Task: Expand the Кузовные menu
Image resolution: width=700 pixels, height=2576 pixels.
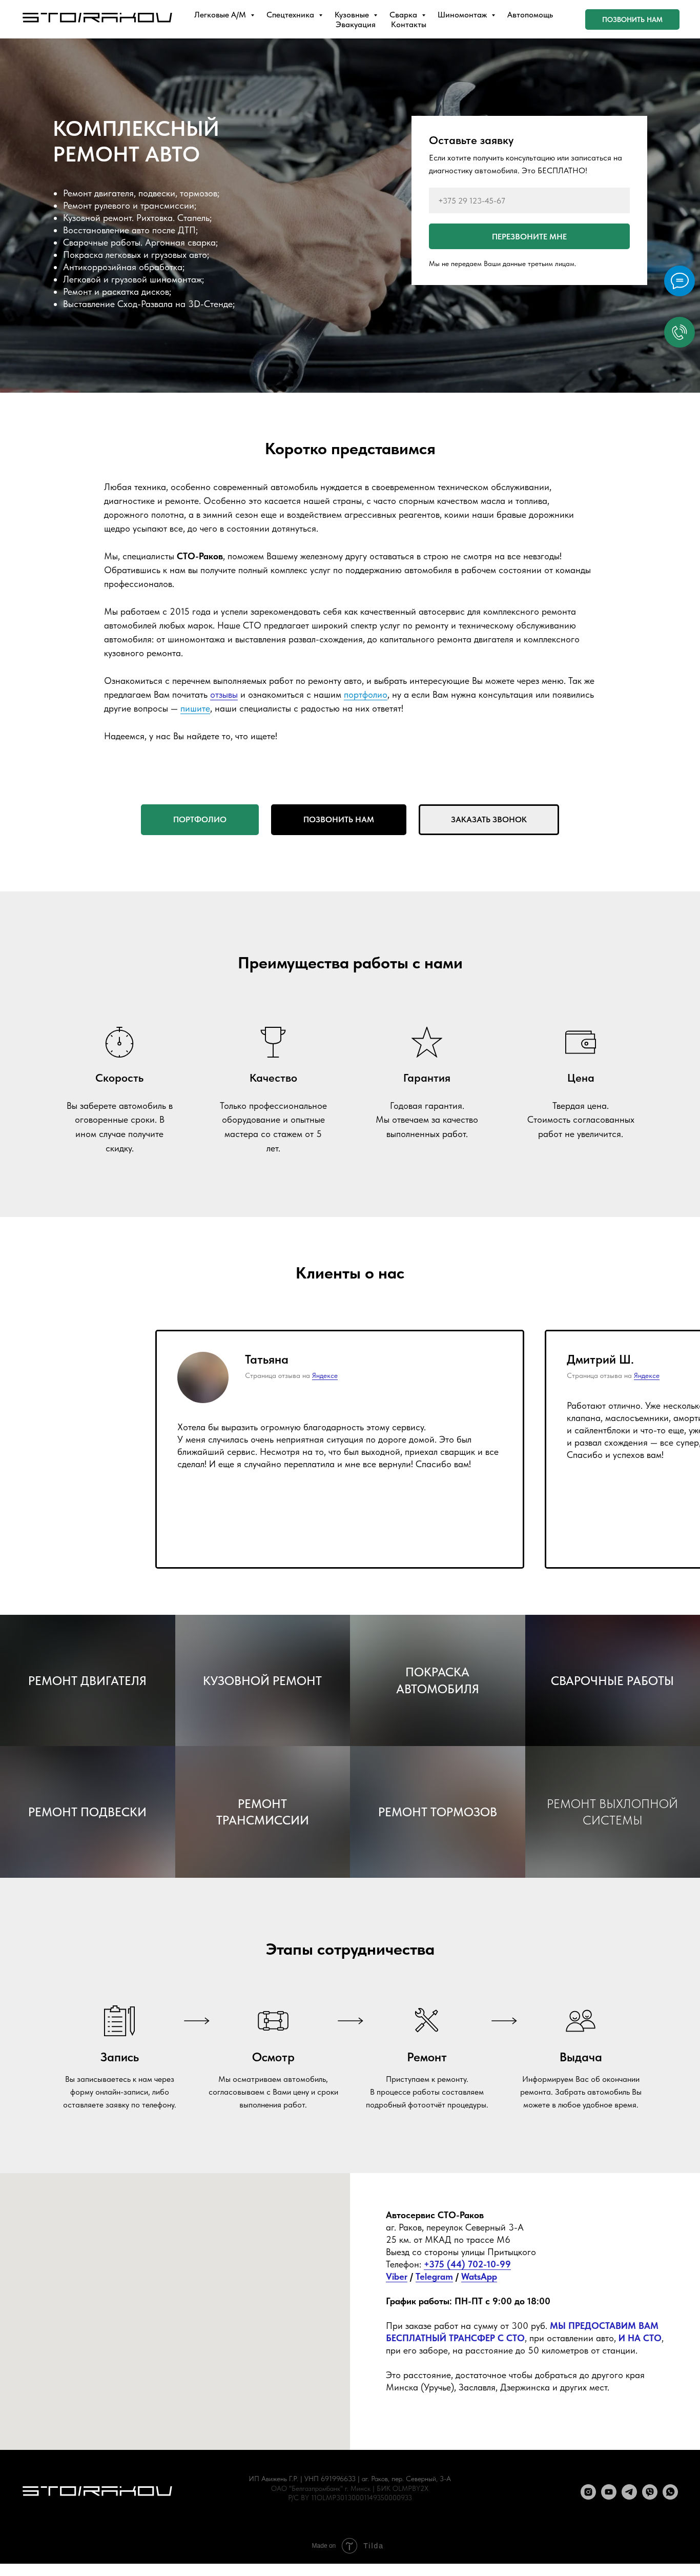Action: coord(355,15)
